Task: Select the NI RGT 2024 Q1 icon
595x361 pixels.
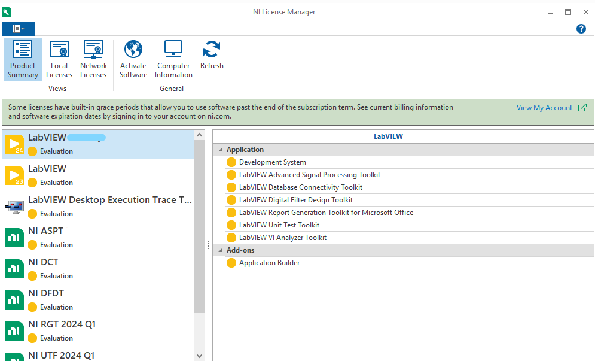Action: [x=14, y=331]
